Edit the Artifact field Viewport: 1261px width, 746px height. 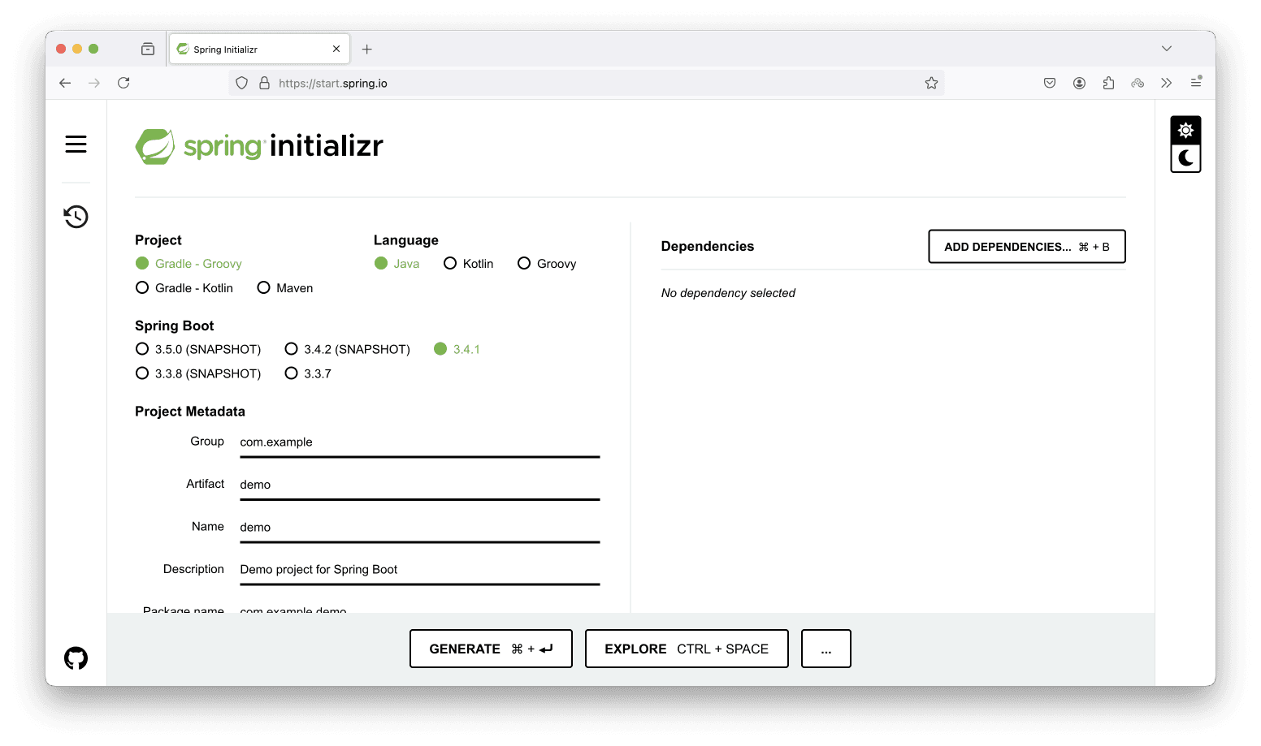click(x=420, y=485)
